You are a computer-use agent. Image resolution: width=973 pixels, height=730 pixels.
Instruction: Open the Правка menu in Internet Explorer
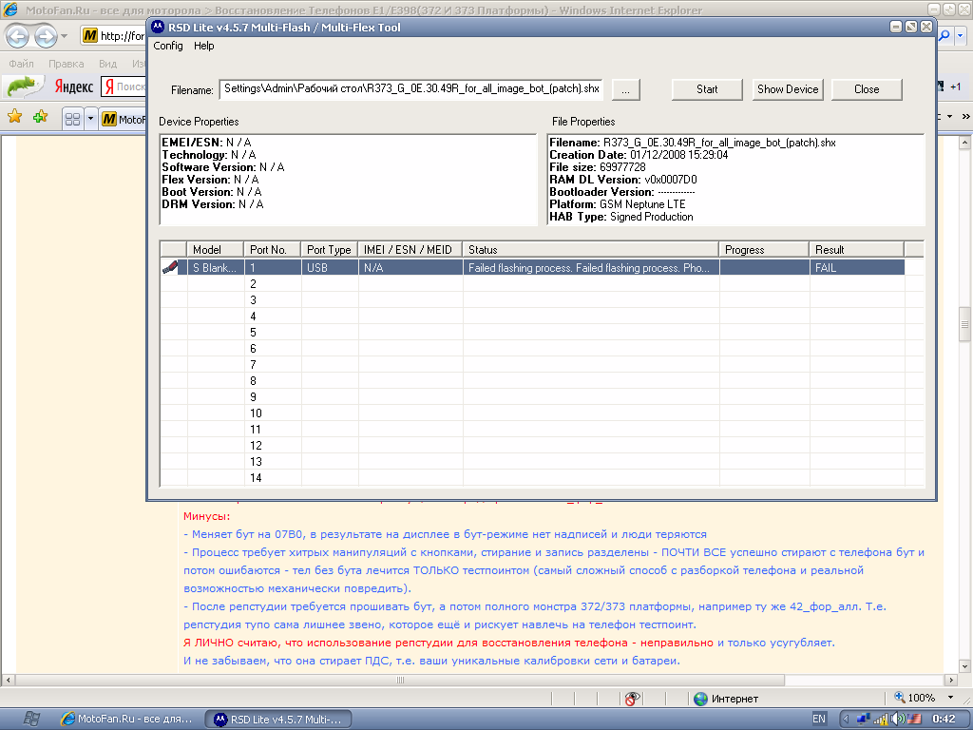point(66,64)
